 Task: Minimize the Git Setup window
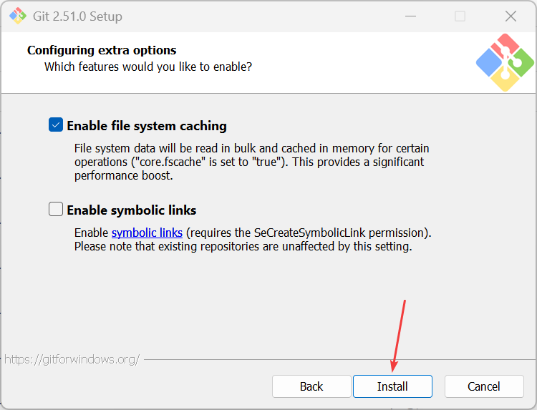410,16
